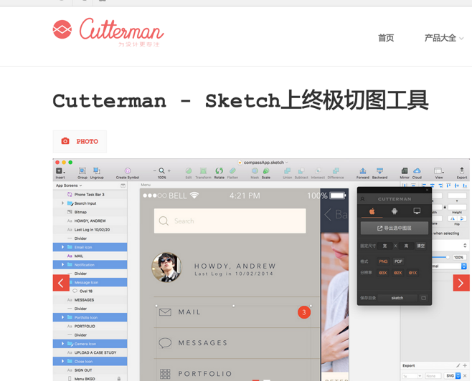Click the Subtract boolean icon
This screenshot has width=472, height=381.
click(301, 171)
